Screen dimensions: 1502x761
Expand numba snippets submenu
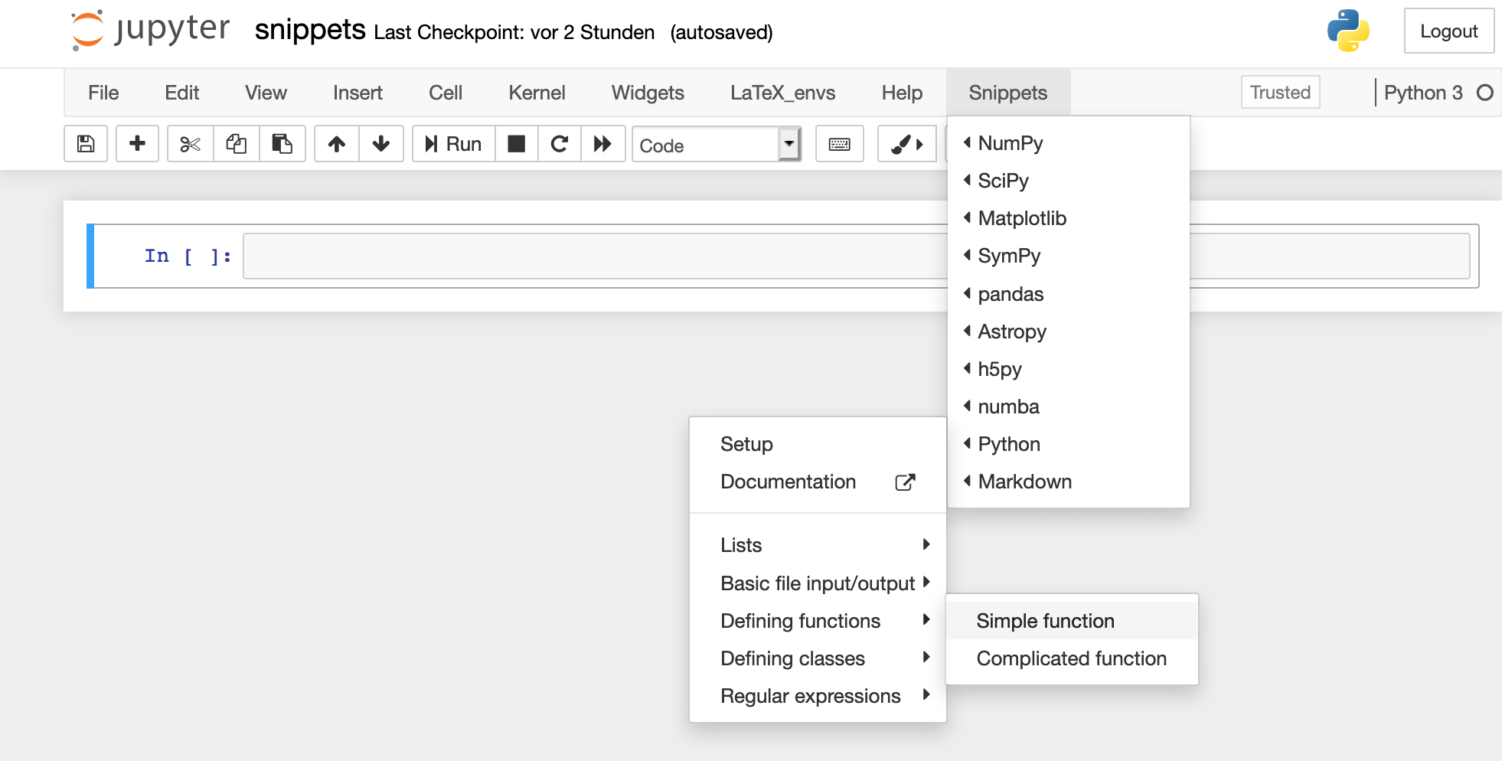1068,407
